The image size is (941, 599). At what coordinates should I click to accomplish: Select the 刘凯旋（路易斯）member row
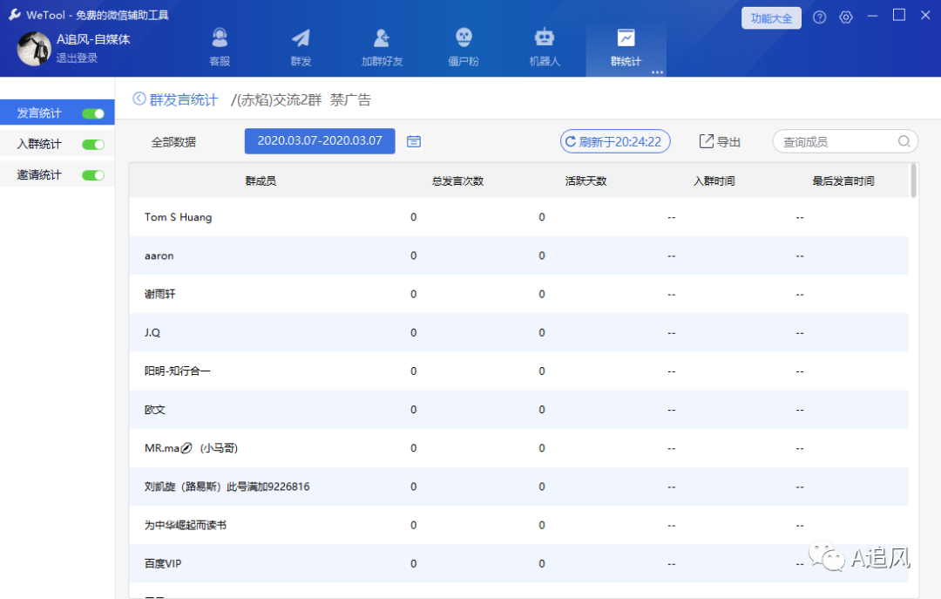(x=518, y=486)
